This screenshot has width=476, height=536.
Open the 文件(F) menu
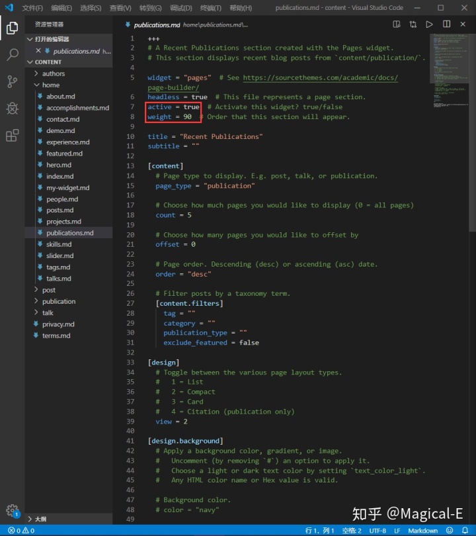[x=32, y=8]
